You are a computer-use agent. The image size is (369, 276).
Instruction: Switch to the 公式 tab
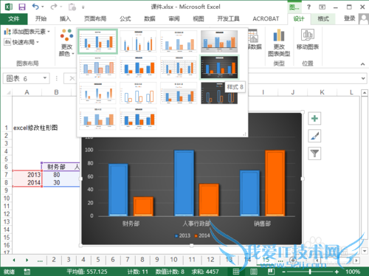[x=125, y=18]
